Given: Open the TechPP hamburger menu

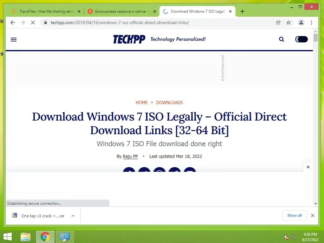Looking at the screenshot, I should 14,40.
